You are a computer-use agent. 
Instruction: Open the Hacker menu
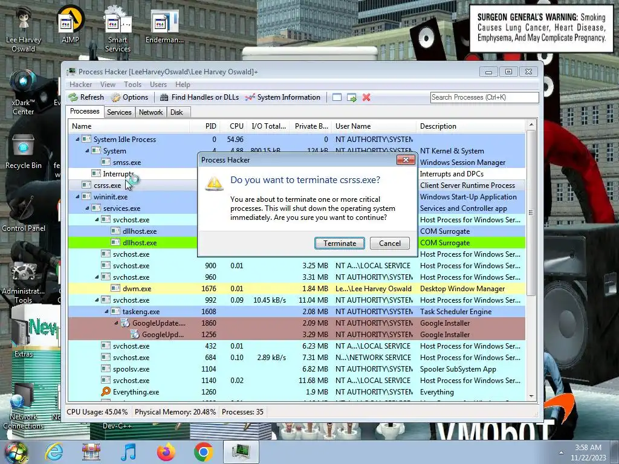point(80,85)
